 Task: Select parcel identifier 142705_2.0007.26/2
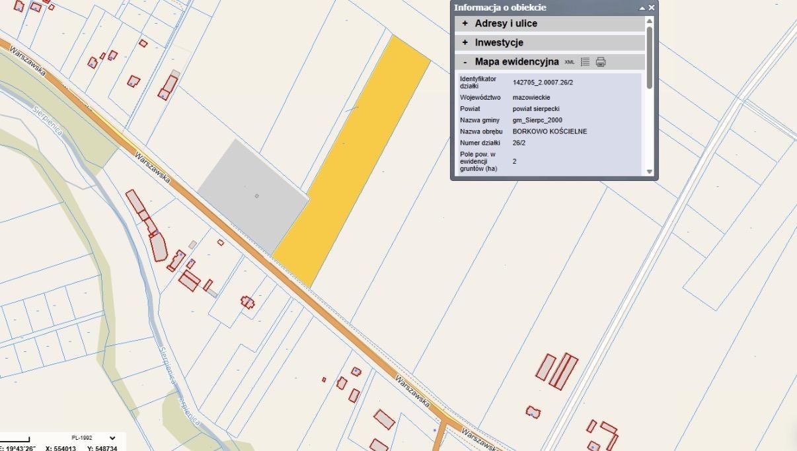click(543, 83)
